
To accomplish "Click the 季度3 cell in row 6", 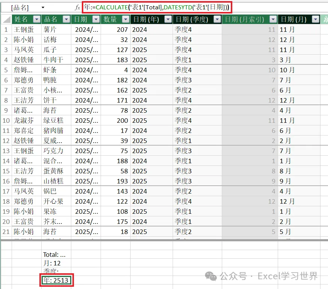I will coord(197,80).
